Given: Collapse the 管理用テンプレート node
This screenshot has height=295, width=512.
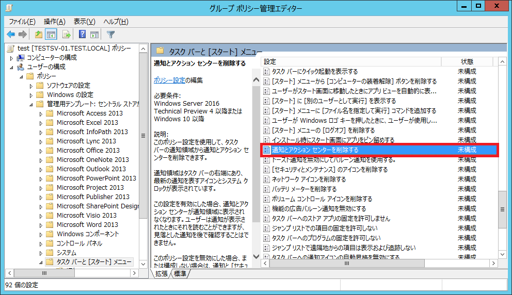Looking at the screenshot, I should (31, 104).
